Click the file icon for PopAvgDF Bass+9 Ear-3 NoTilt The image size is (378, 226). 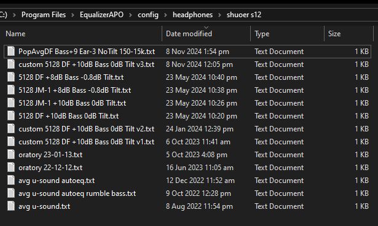click(11, 52)
